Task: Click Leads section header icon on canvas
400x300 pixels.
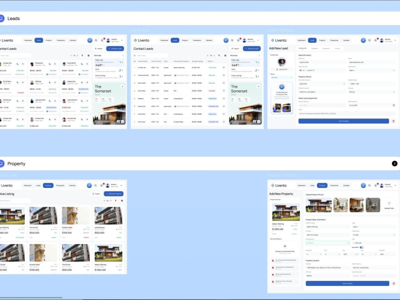Action: coord(2,18)
